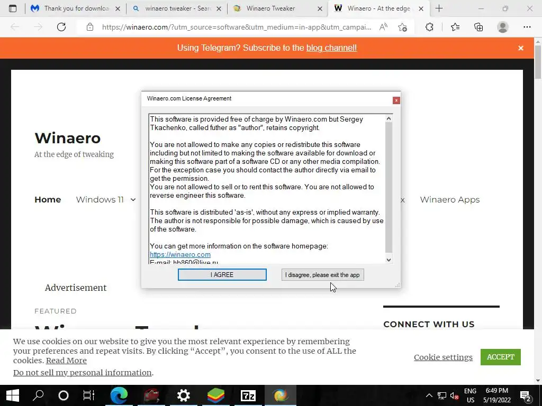Screen dimensions: 542x406
Task: Open the Read More cookie link
Action: pos(66,361)
